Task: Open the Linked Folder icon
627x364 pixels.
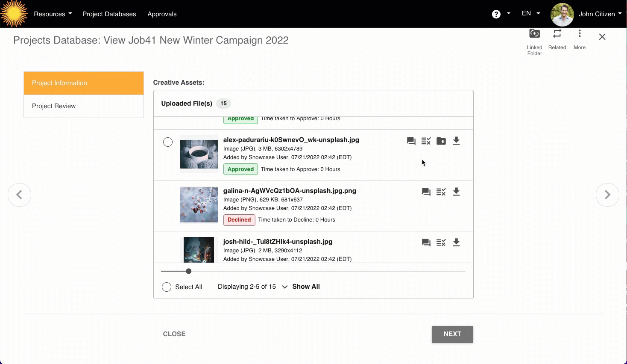Action: coord(534,34)
